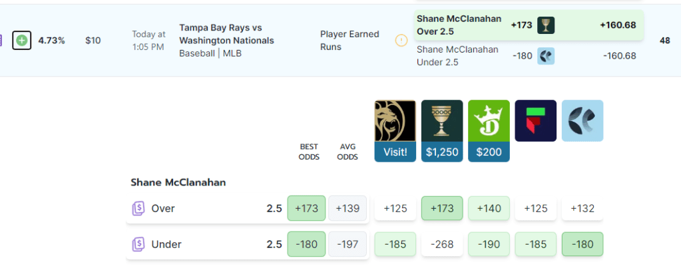The width and height of the screenshot is (681, 278).
Task: Click the yellow info circle icon
Action: click(401, 41)
